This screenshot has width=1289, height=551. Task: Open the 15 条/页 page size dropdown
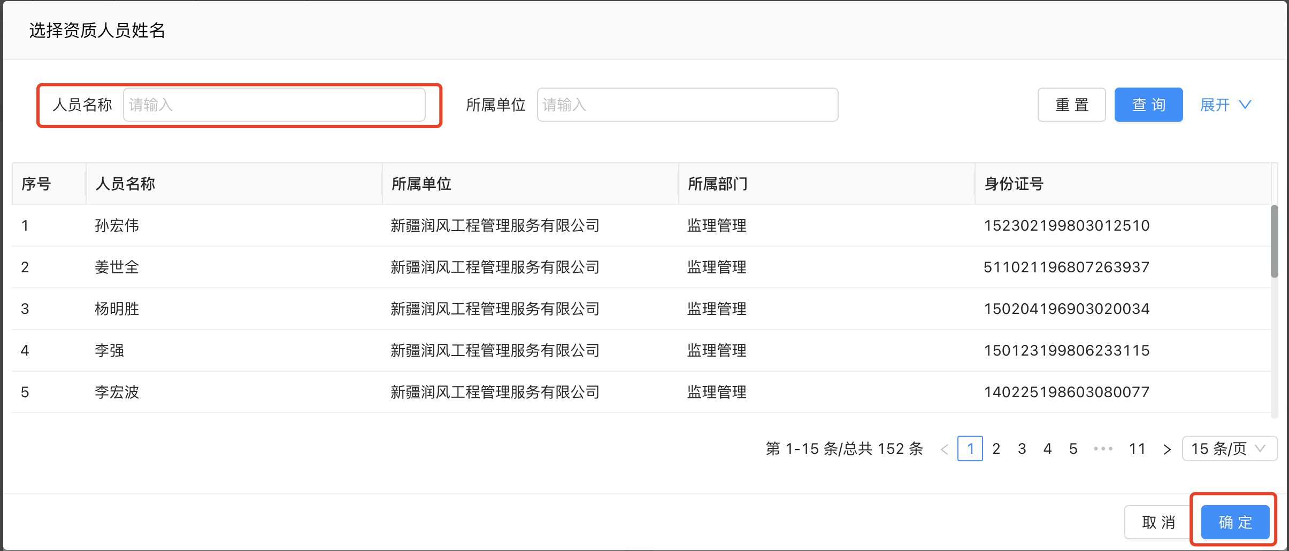click(1230, 448)
